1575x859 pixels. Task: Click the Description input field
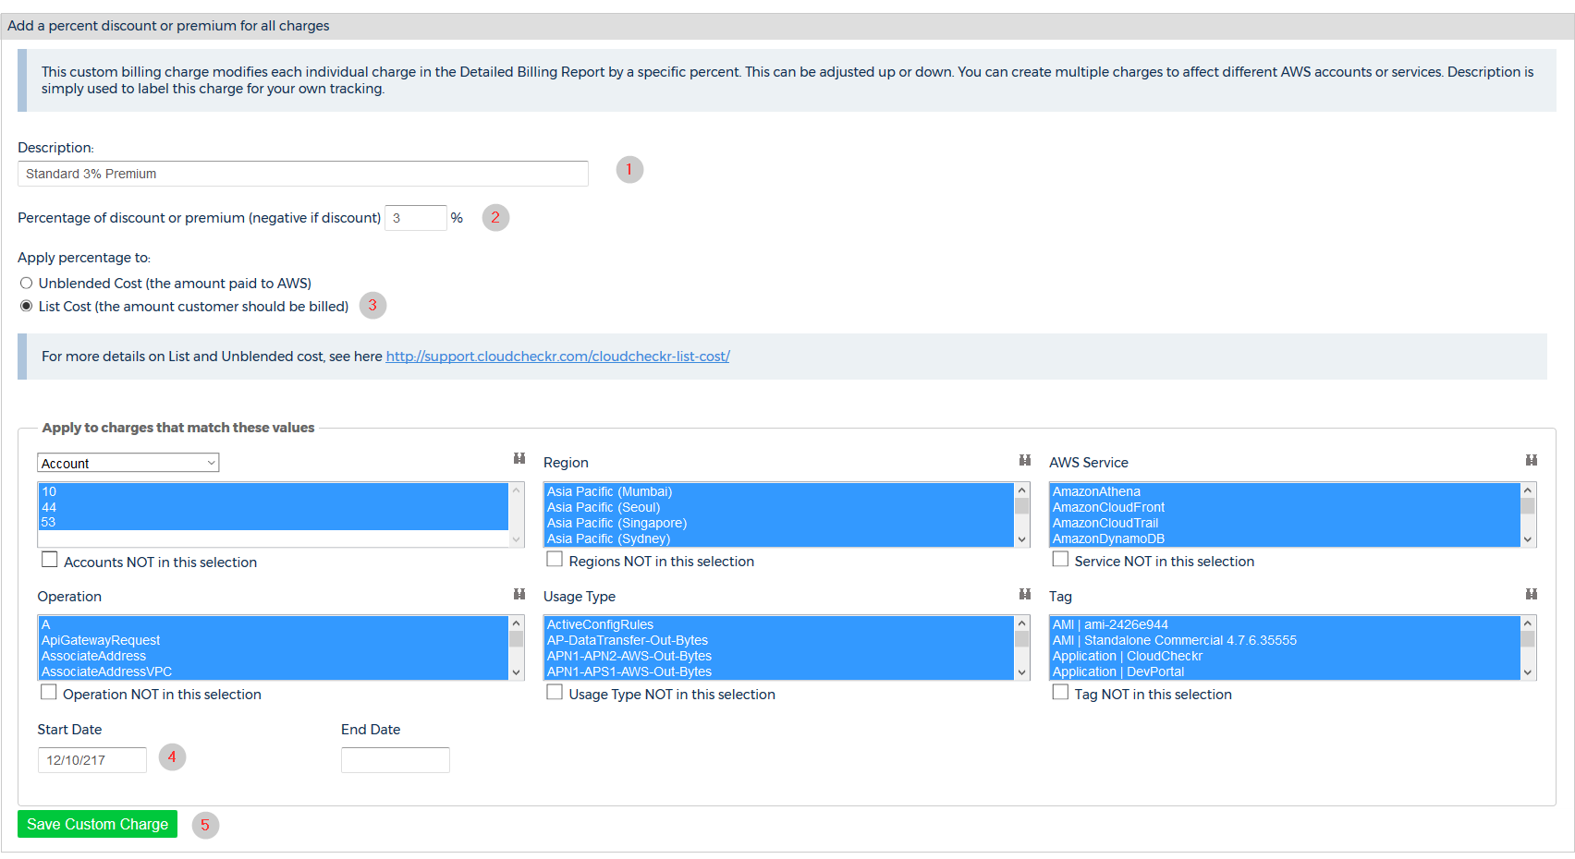click(303, 174)
